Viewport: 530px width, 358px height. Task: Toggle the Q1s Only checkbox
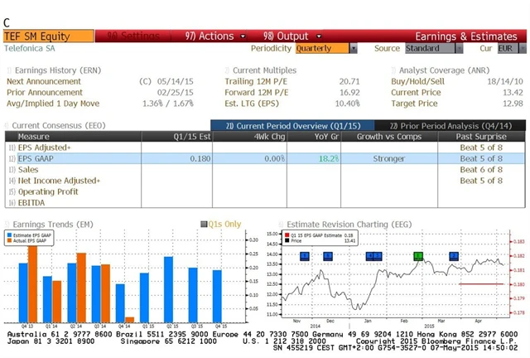point(204,224)
